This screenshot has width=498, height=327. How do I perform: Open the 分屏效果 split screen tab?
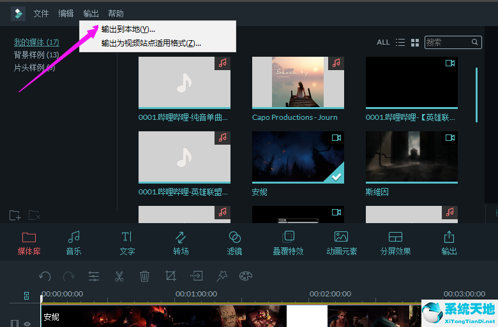(395, 243)
